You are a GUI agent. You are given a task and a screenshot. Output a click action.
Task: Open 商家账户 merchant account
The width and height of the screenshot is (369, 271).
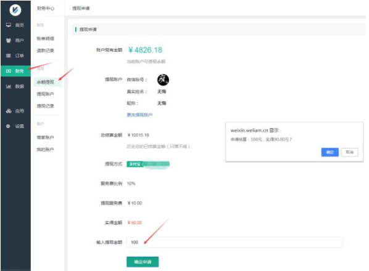tap(46, 137)
